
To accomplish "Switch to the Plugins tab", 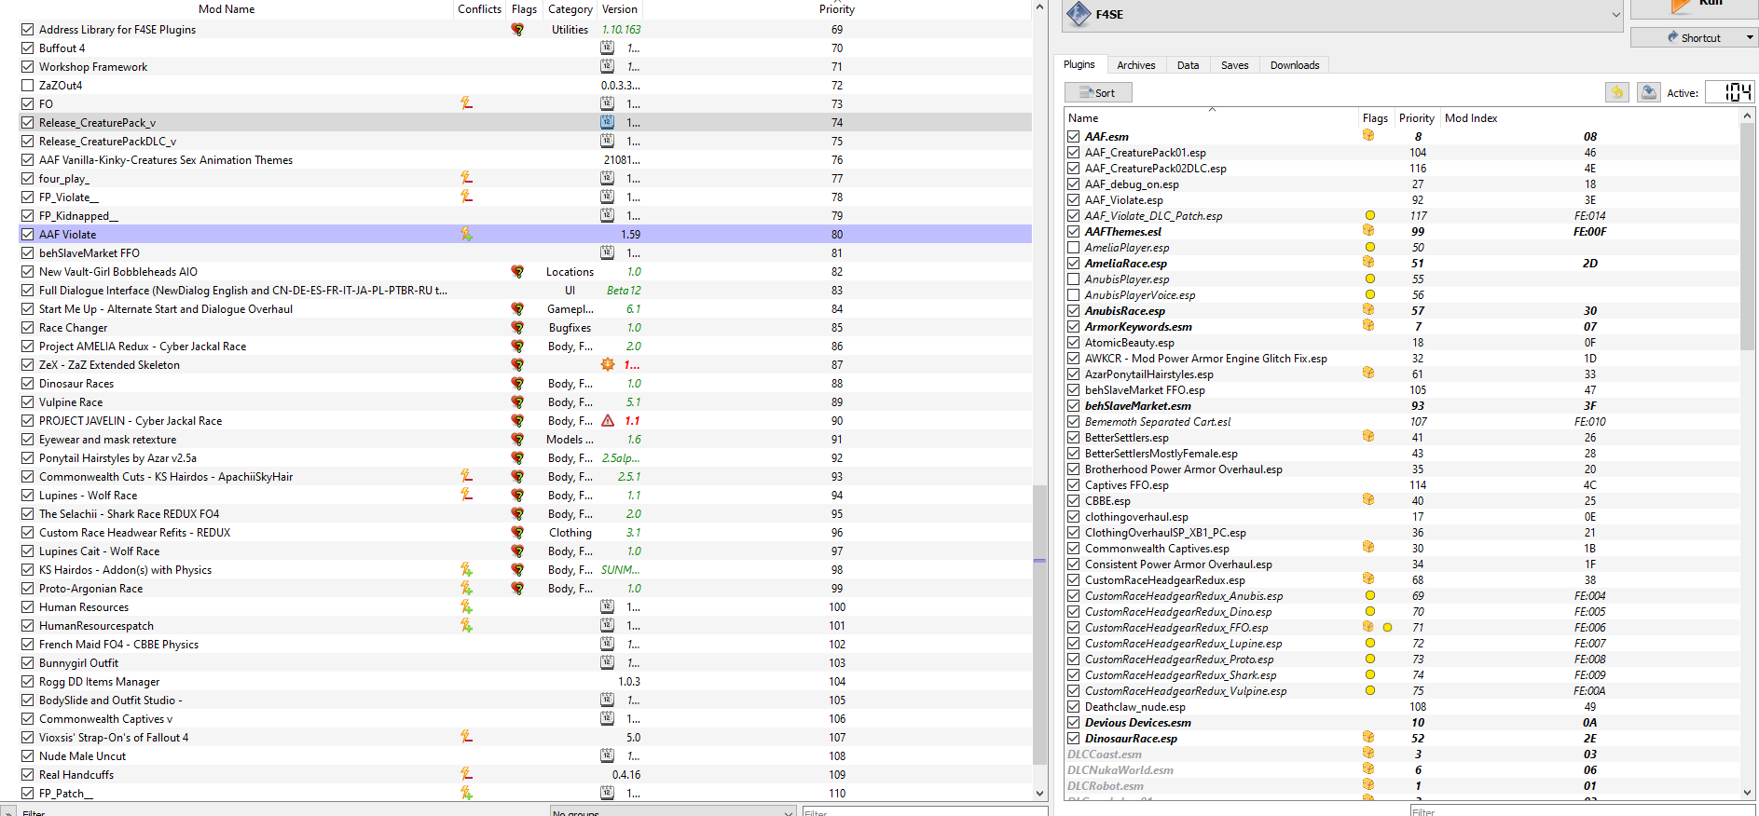I will coord(1079,64).
